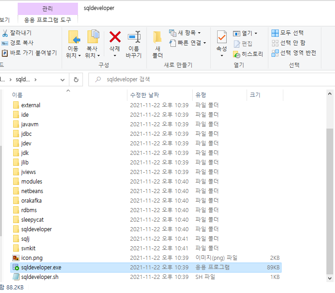
Task: Select the modules folder name
Action: point(32,182)
